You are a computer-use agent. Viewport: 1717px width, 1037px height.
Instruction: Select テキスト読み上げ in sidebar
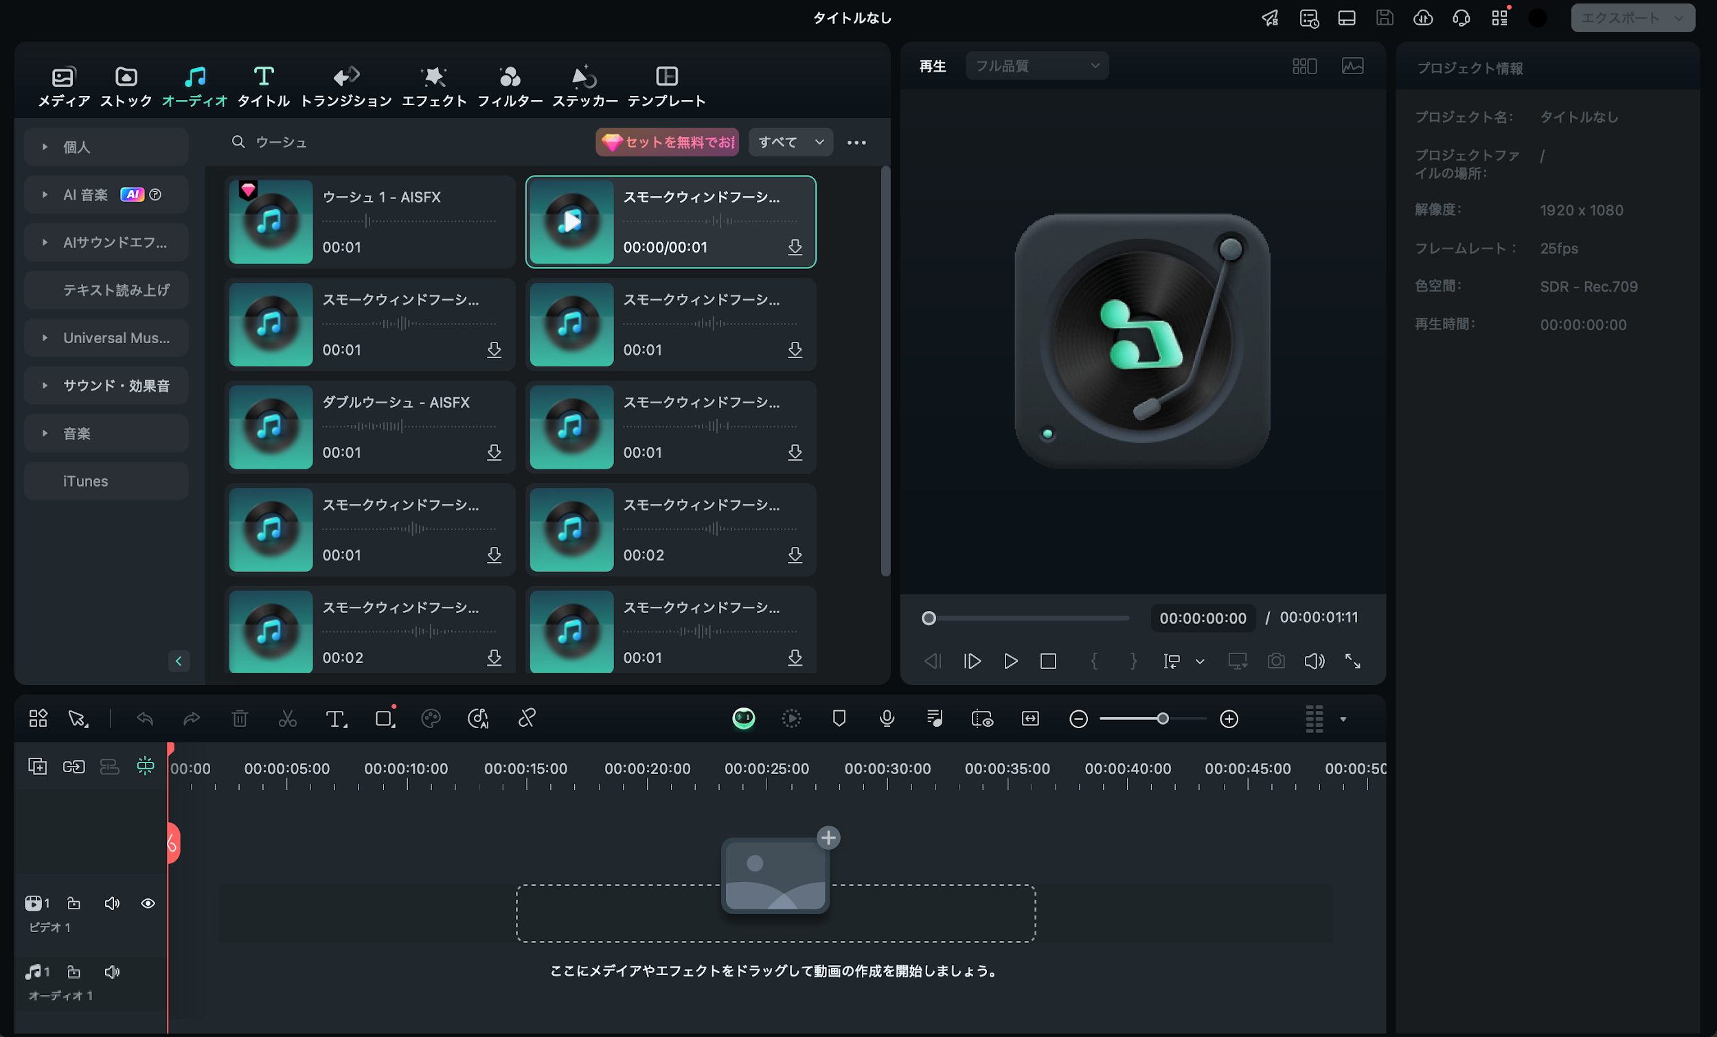tap(106, 290)
